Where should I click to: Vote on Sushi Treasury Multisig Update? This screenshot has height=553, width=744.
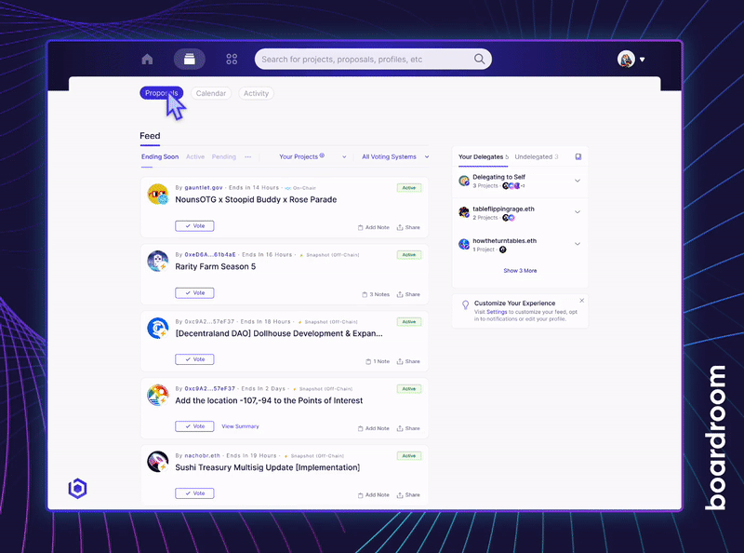click(x=194, y=493)
